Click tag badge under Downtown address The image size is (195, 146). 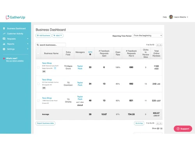(x=44, y=88)
